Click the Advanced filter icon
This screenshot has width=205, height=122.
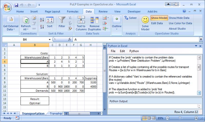(x=70, y=28)
